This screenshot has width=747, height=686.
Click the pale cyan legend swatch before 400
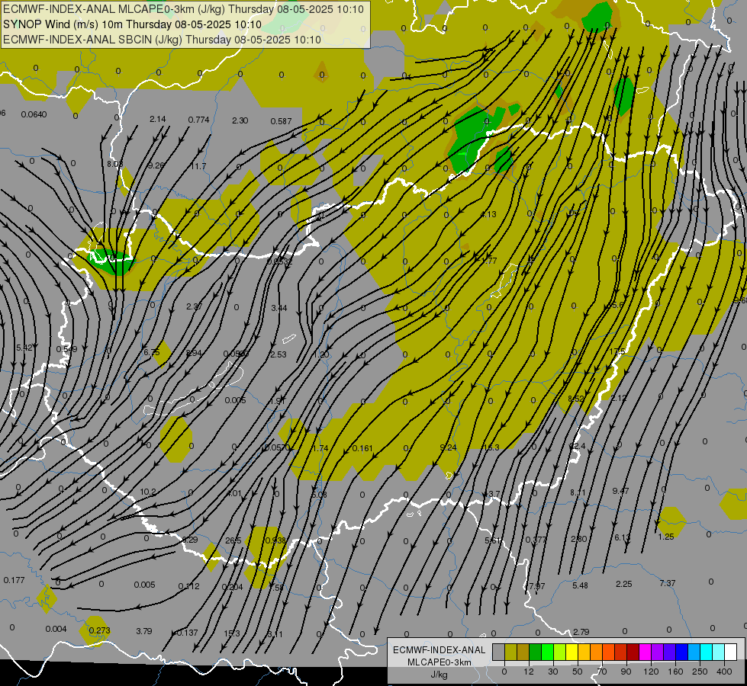point(719,652)
